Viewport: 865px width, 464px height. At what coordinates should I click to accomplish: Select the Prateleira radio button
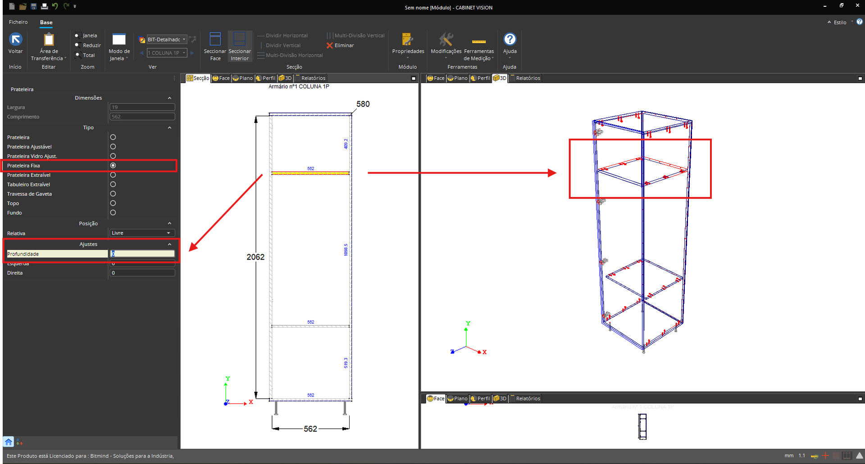(x=113, y=137)
